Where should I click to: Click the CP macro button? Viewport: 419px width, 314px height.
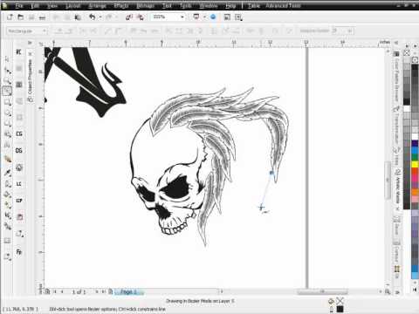pyautogui.click(x=19, y=201)
